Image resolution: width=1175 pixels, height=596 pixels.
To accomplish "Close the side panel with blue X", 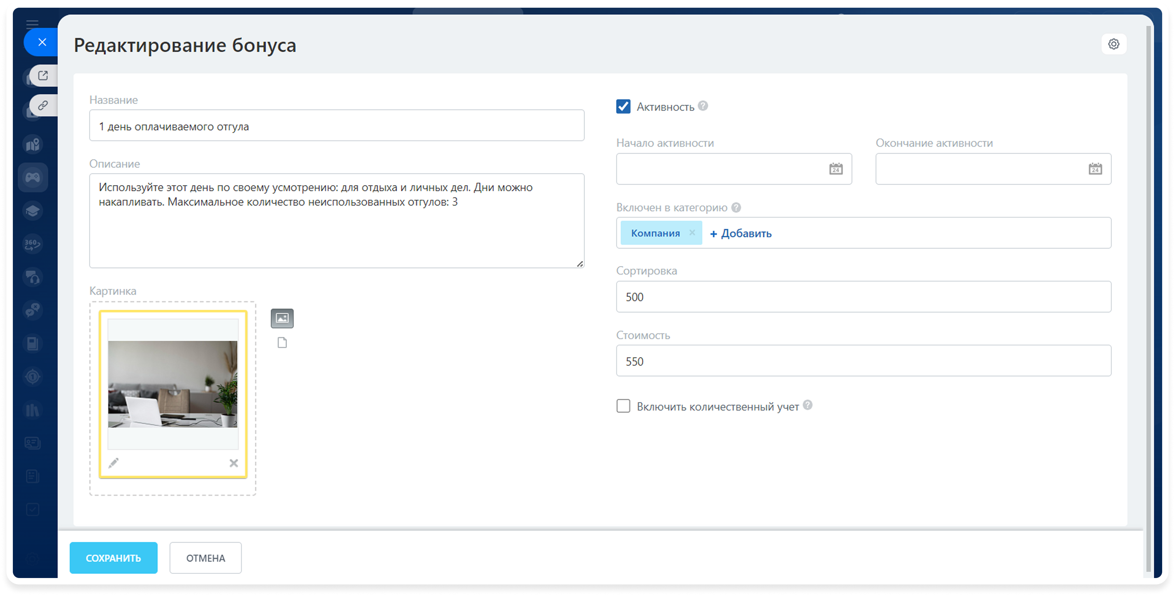I will click(x=42, y=42).
